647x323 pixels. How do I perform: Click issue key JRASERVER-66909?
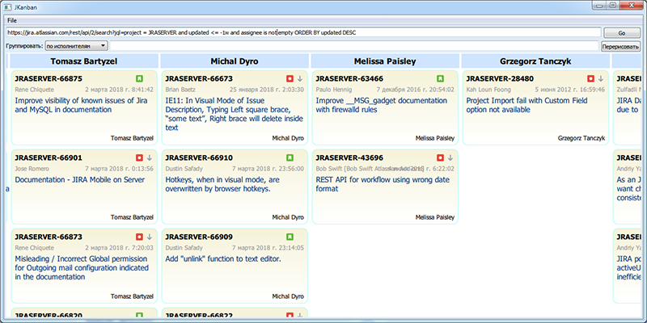(199, 237)
